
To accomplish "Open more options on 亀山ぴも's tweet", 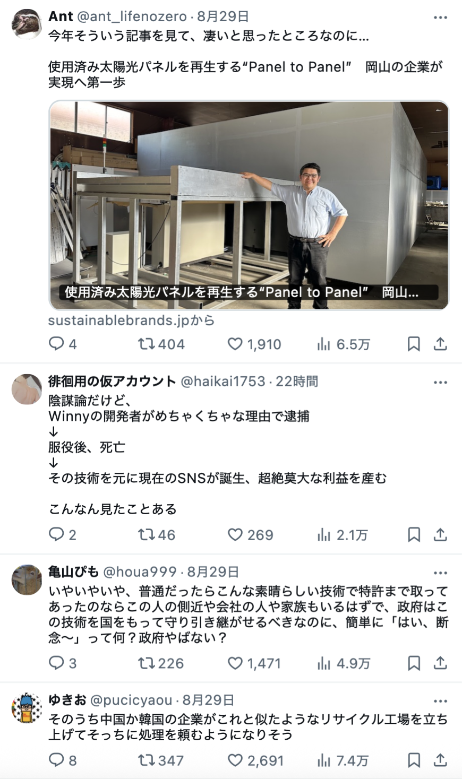I will pos(440,573).
